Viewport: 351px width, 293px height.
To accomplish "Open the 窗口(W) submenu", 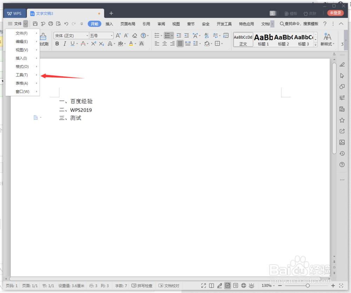I will point(22,92).
